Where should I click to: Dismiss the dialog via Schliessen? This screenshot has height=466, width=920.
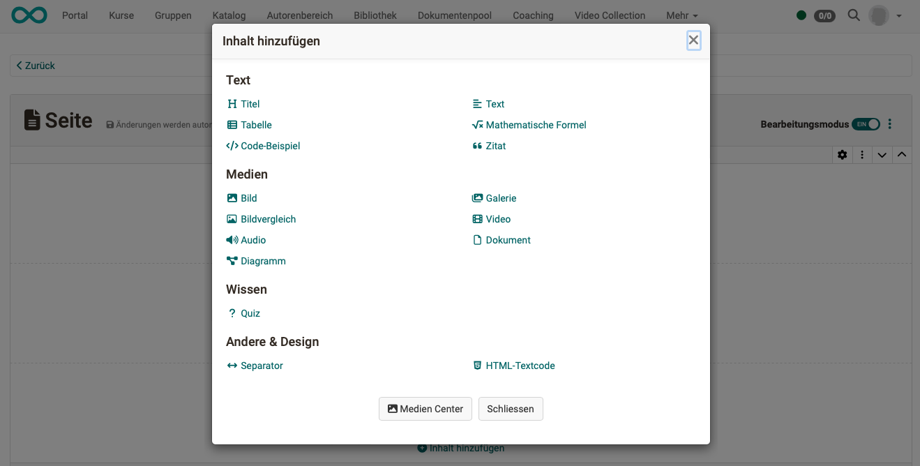coord(511,409)
